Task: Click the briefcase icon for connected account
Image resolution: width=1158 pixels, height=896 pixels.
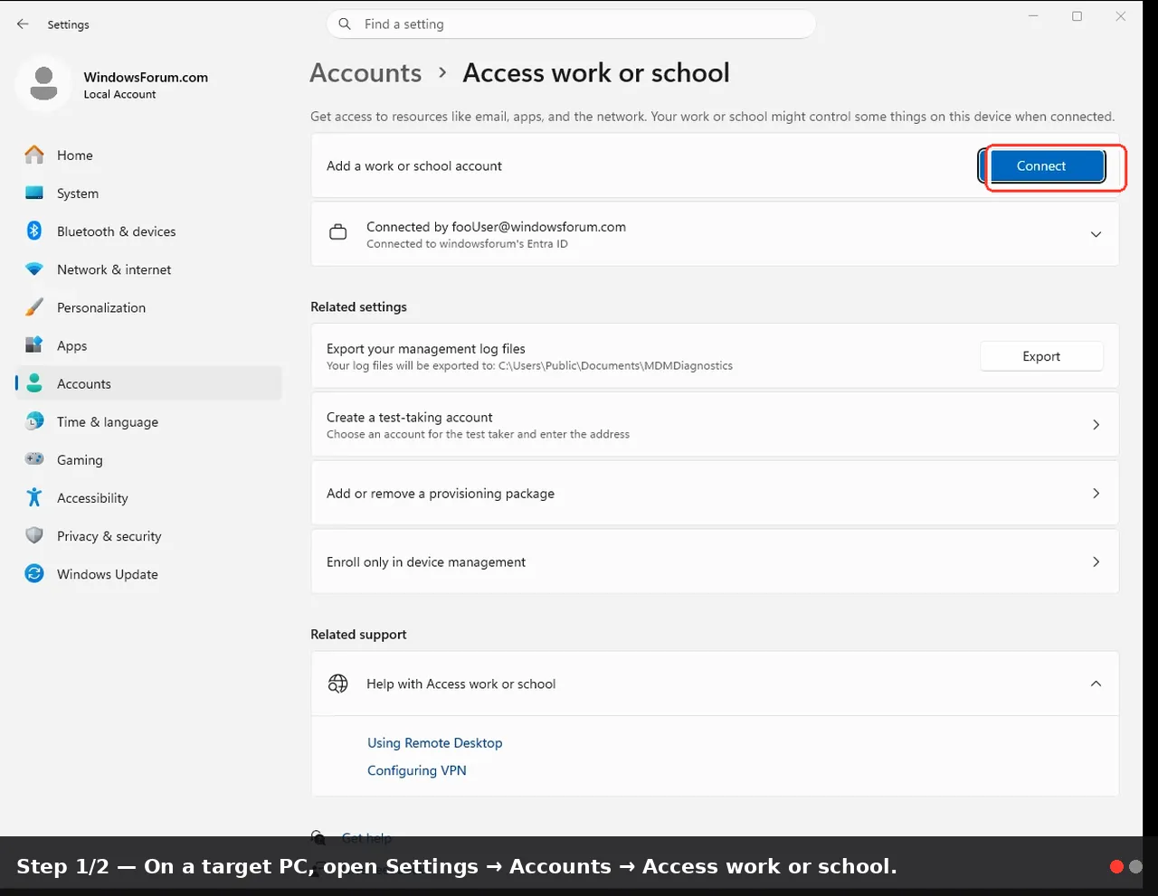Action: [x=337, y=233]
